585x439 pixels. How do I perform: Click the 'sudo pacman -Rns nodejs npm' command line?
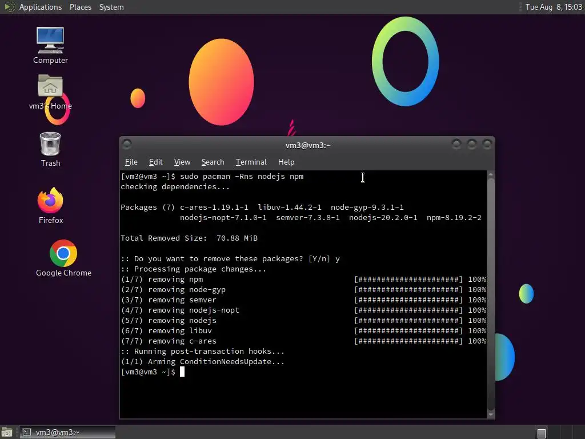click(x=212, y=176)
